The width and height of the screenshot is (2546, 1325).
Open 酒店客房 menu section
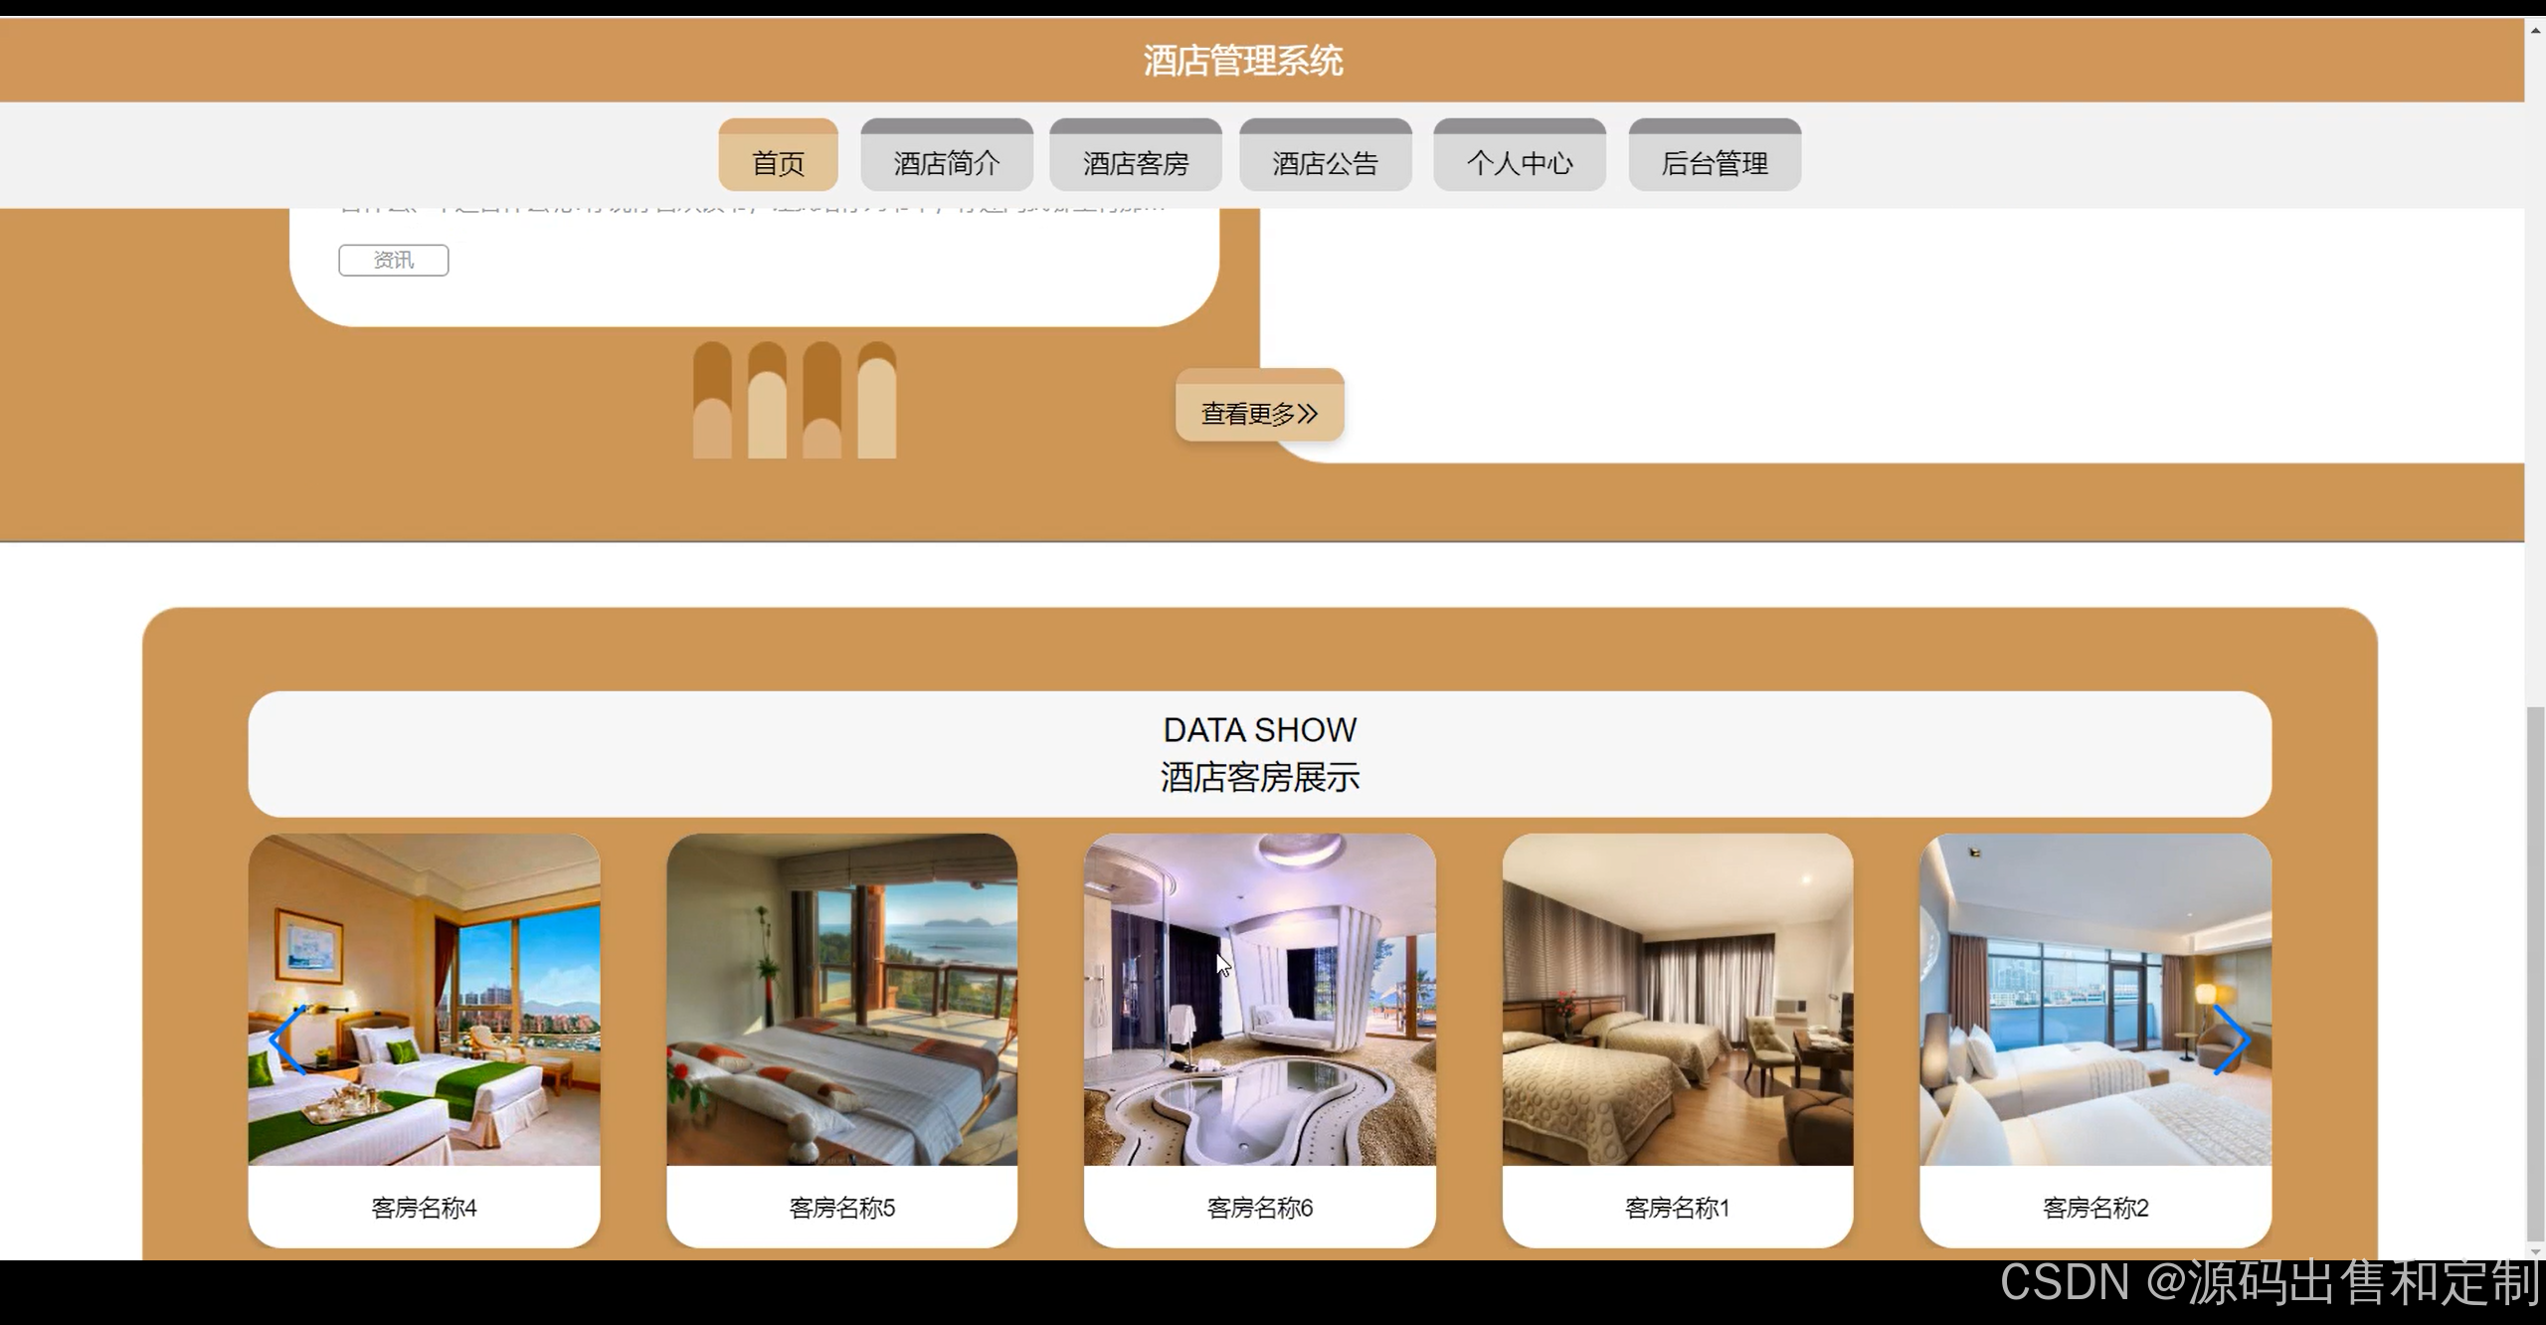coord(1137,161)
